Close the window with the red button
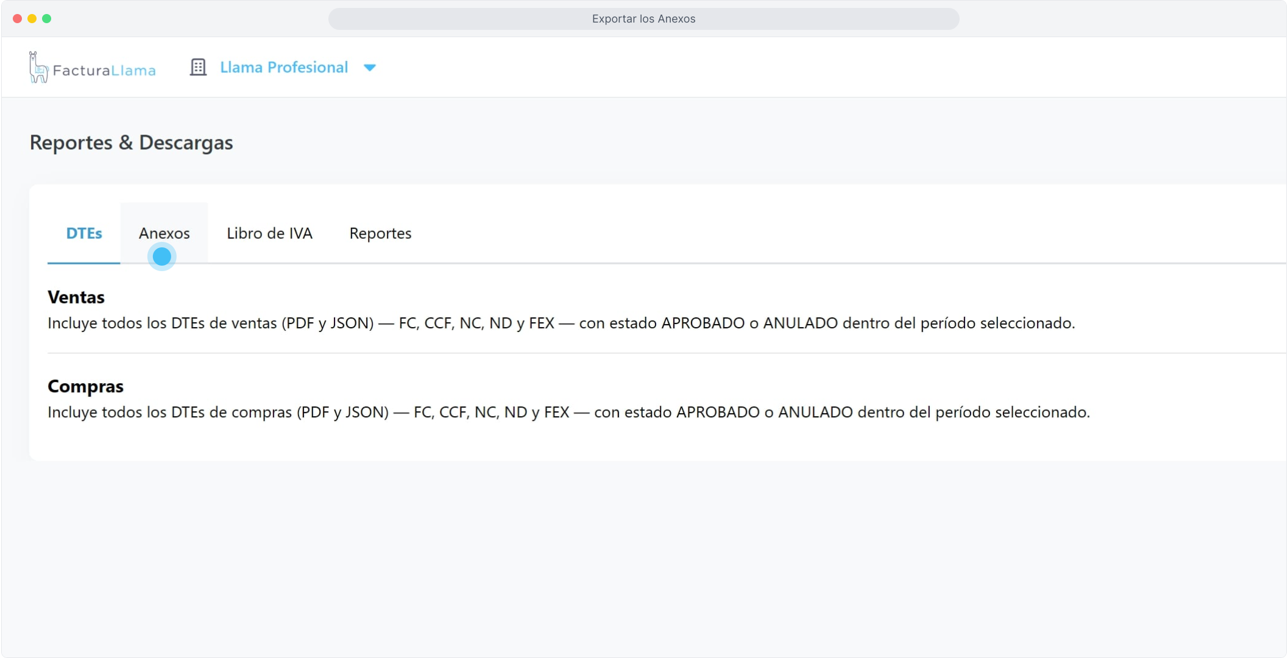1288x658 pixels. click(17, 19)
